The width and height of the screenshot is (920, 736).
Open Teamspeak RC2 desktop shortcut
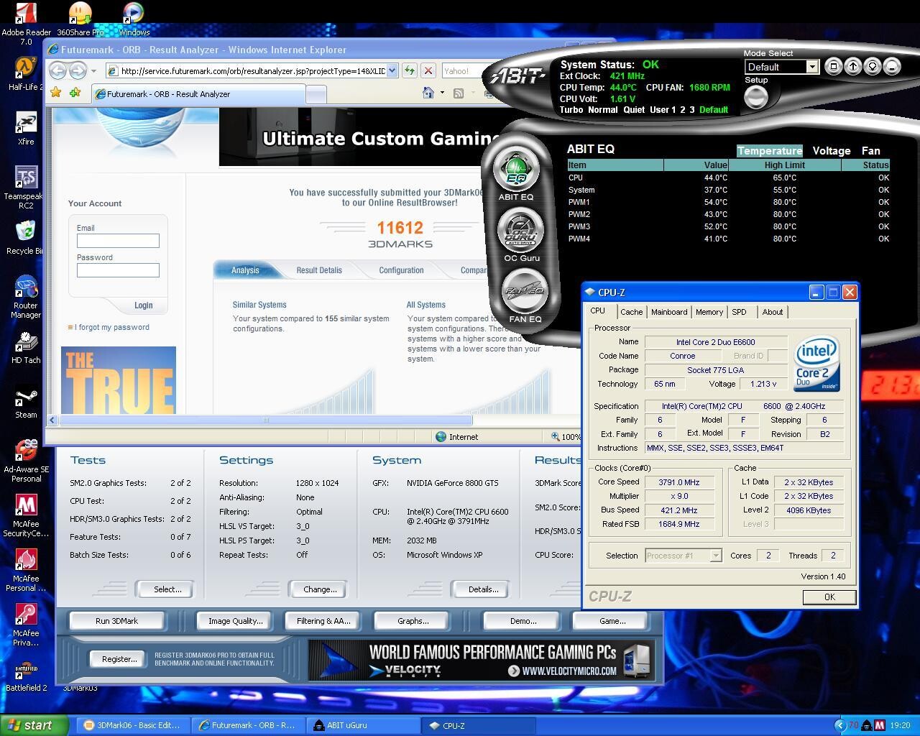(26, 178)
